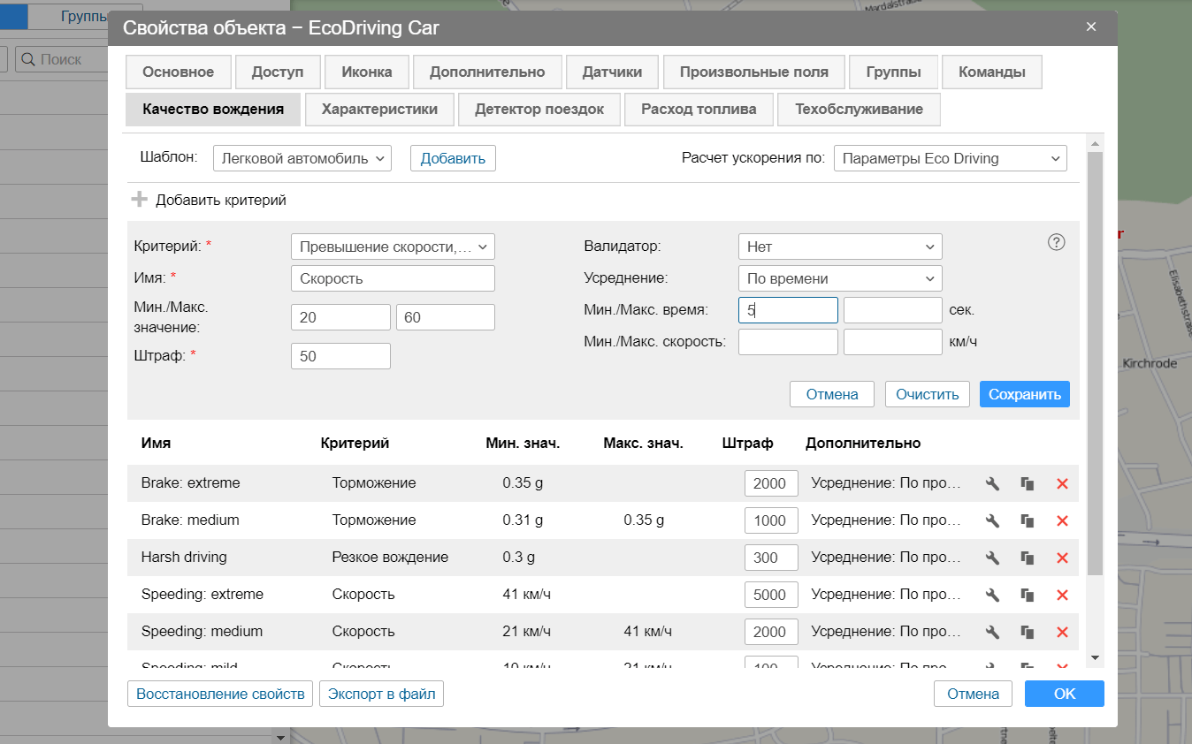Viewport: 1192px width, 744px height.
Task: Click the Восстановление свойств button
Action: click(x=219, y=694)
